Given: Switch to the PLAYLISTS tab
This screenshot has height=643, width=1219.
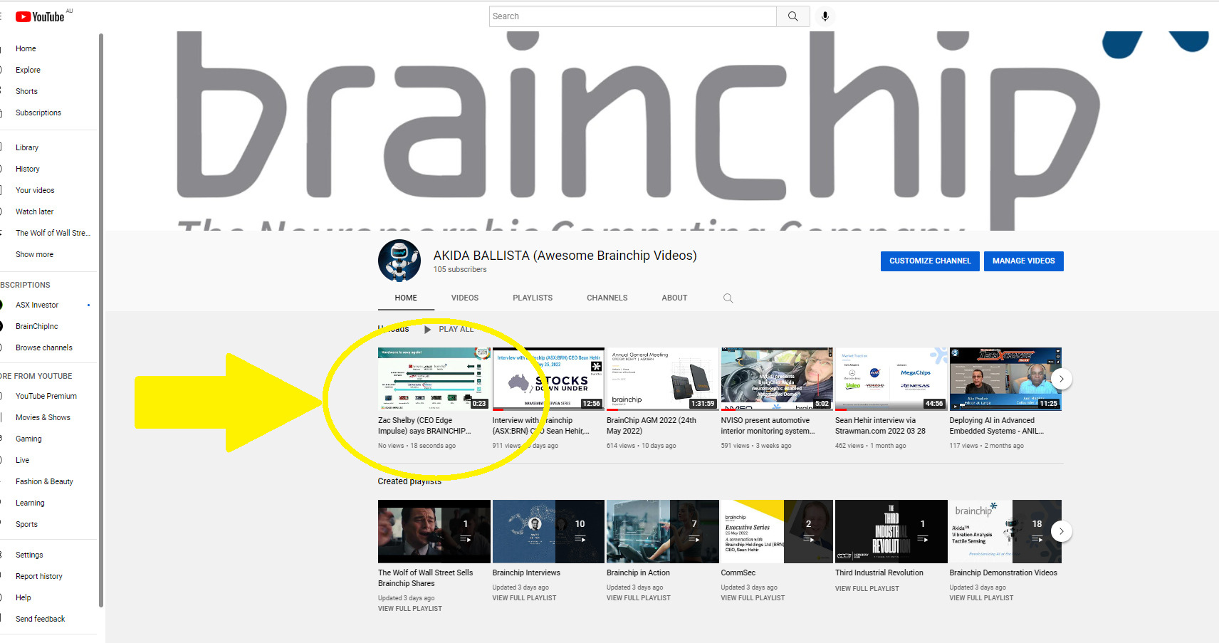Looking at the screenshot, I should (x=533, y=298).
